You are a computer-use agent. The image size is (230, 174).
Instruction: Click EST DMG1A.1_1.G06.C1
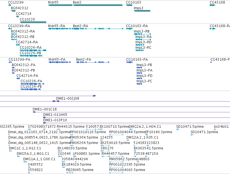point(25,162)
